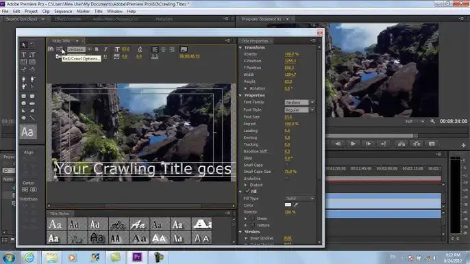Toggle the Fill checkbox

[247, 192]
